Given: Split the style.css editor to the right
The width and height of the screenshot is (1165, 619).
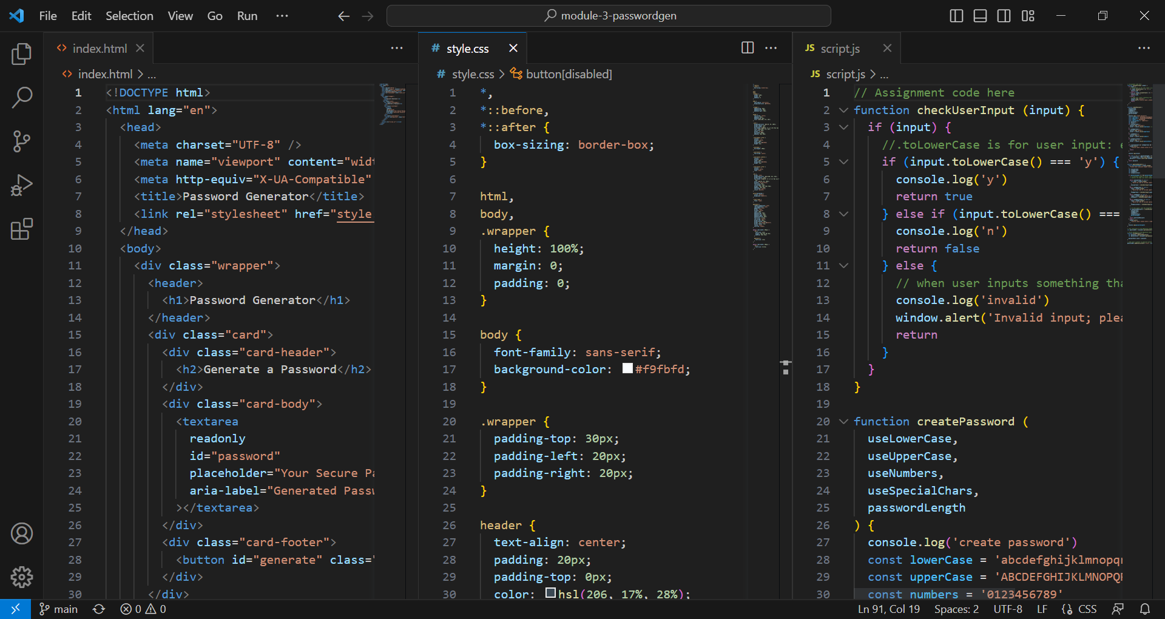Looking at the screenshot, I should click(x=748, y=48).
